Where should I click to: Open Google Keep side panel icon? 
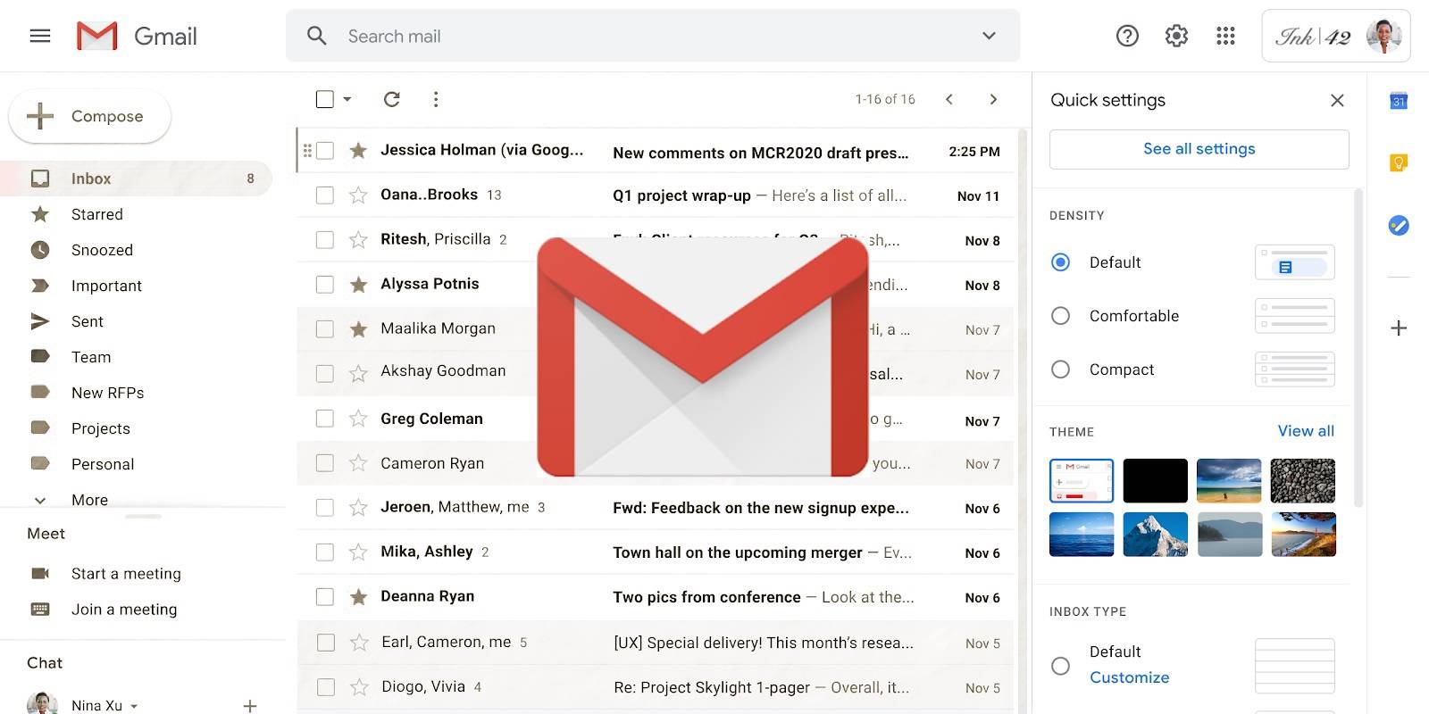pyautogui.click(x=1399, y=162)
